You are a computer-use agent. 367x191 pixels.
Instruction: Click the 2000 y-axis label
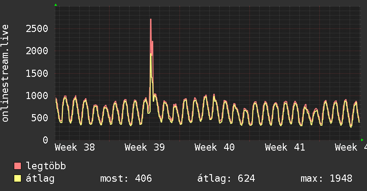click(37, 51)
